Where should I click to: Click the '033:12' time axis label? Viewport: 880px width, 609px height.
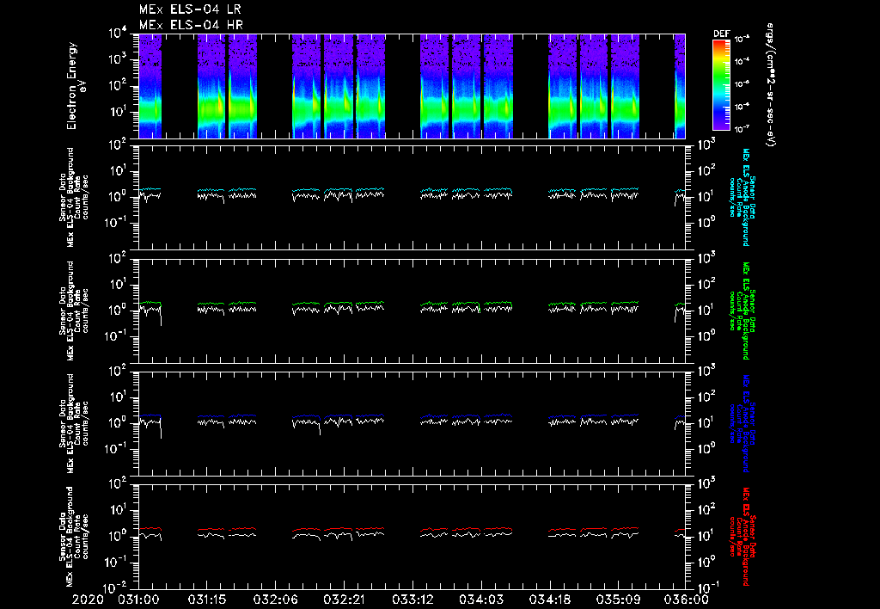click(x=413, y=600)
